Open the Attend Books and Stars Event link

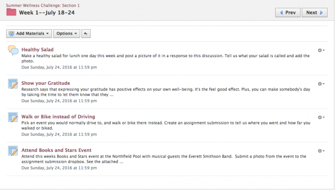pyautogui.click(x=56, y=150)
